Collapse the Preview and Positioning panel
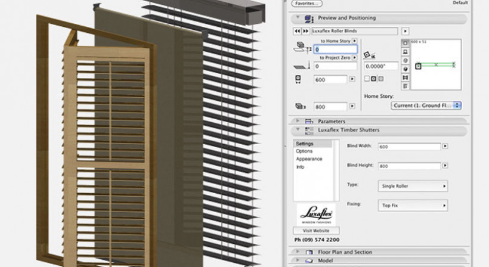Image resolution: width=489 pixels, height=267 pixels. [298, 18]
